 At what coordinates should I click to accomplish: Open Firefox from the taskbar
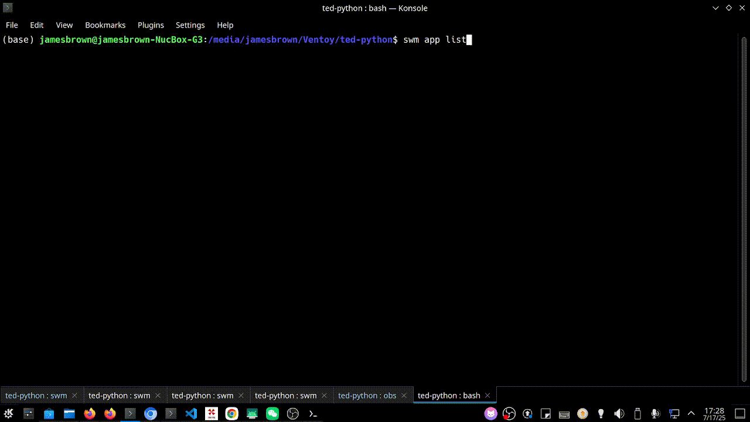tap(90, 413)
